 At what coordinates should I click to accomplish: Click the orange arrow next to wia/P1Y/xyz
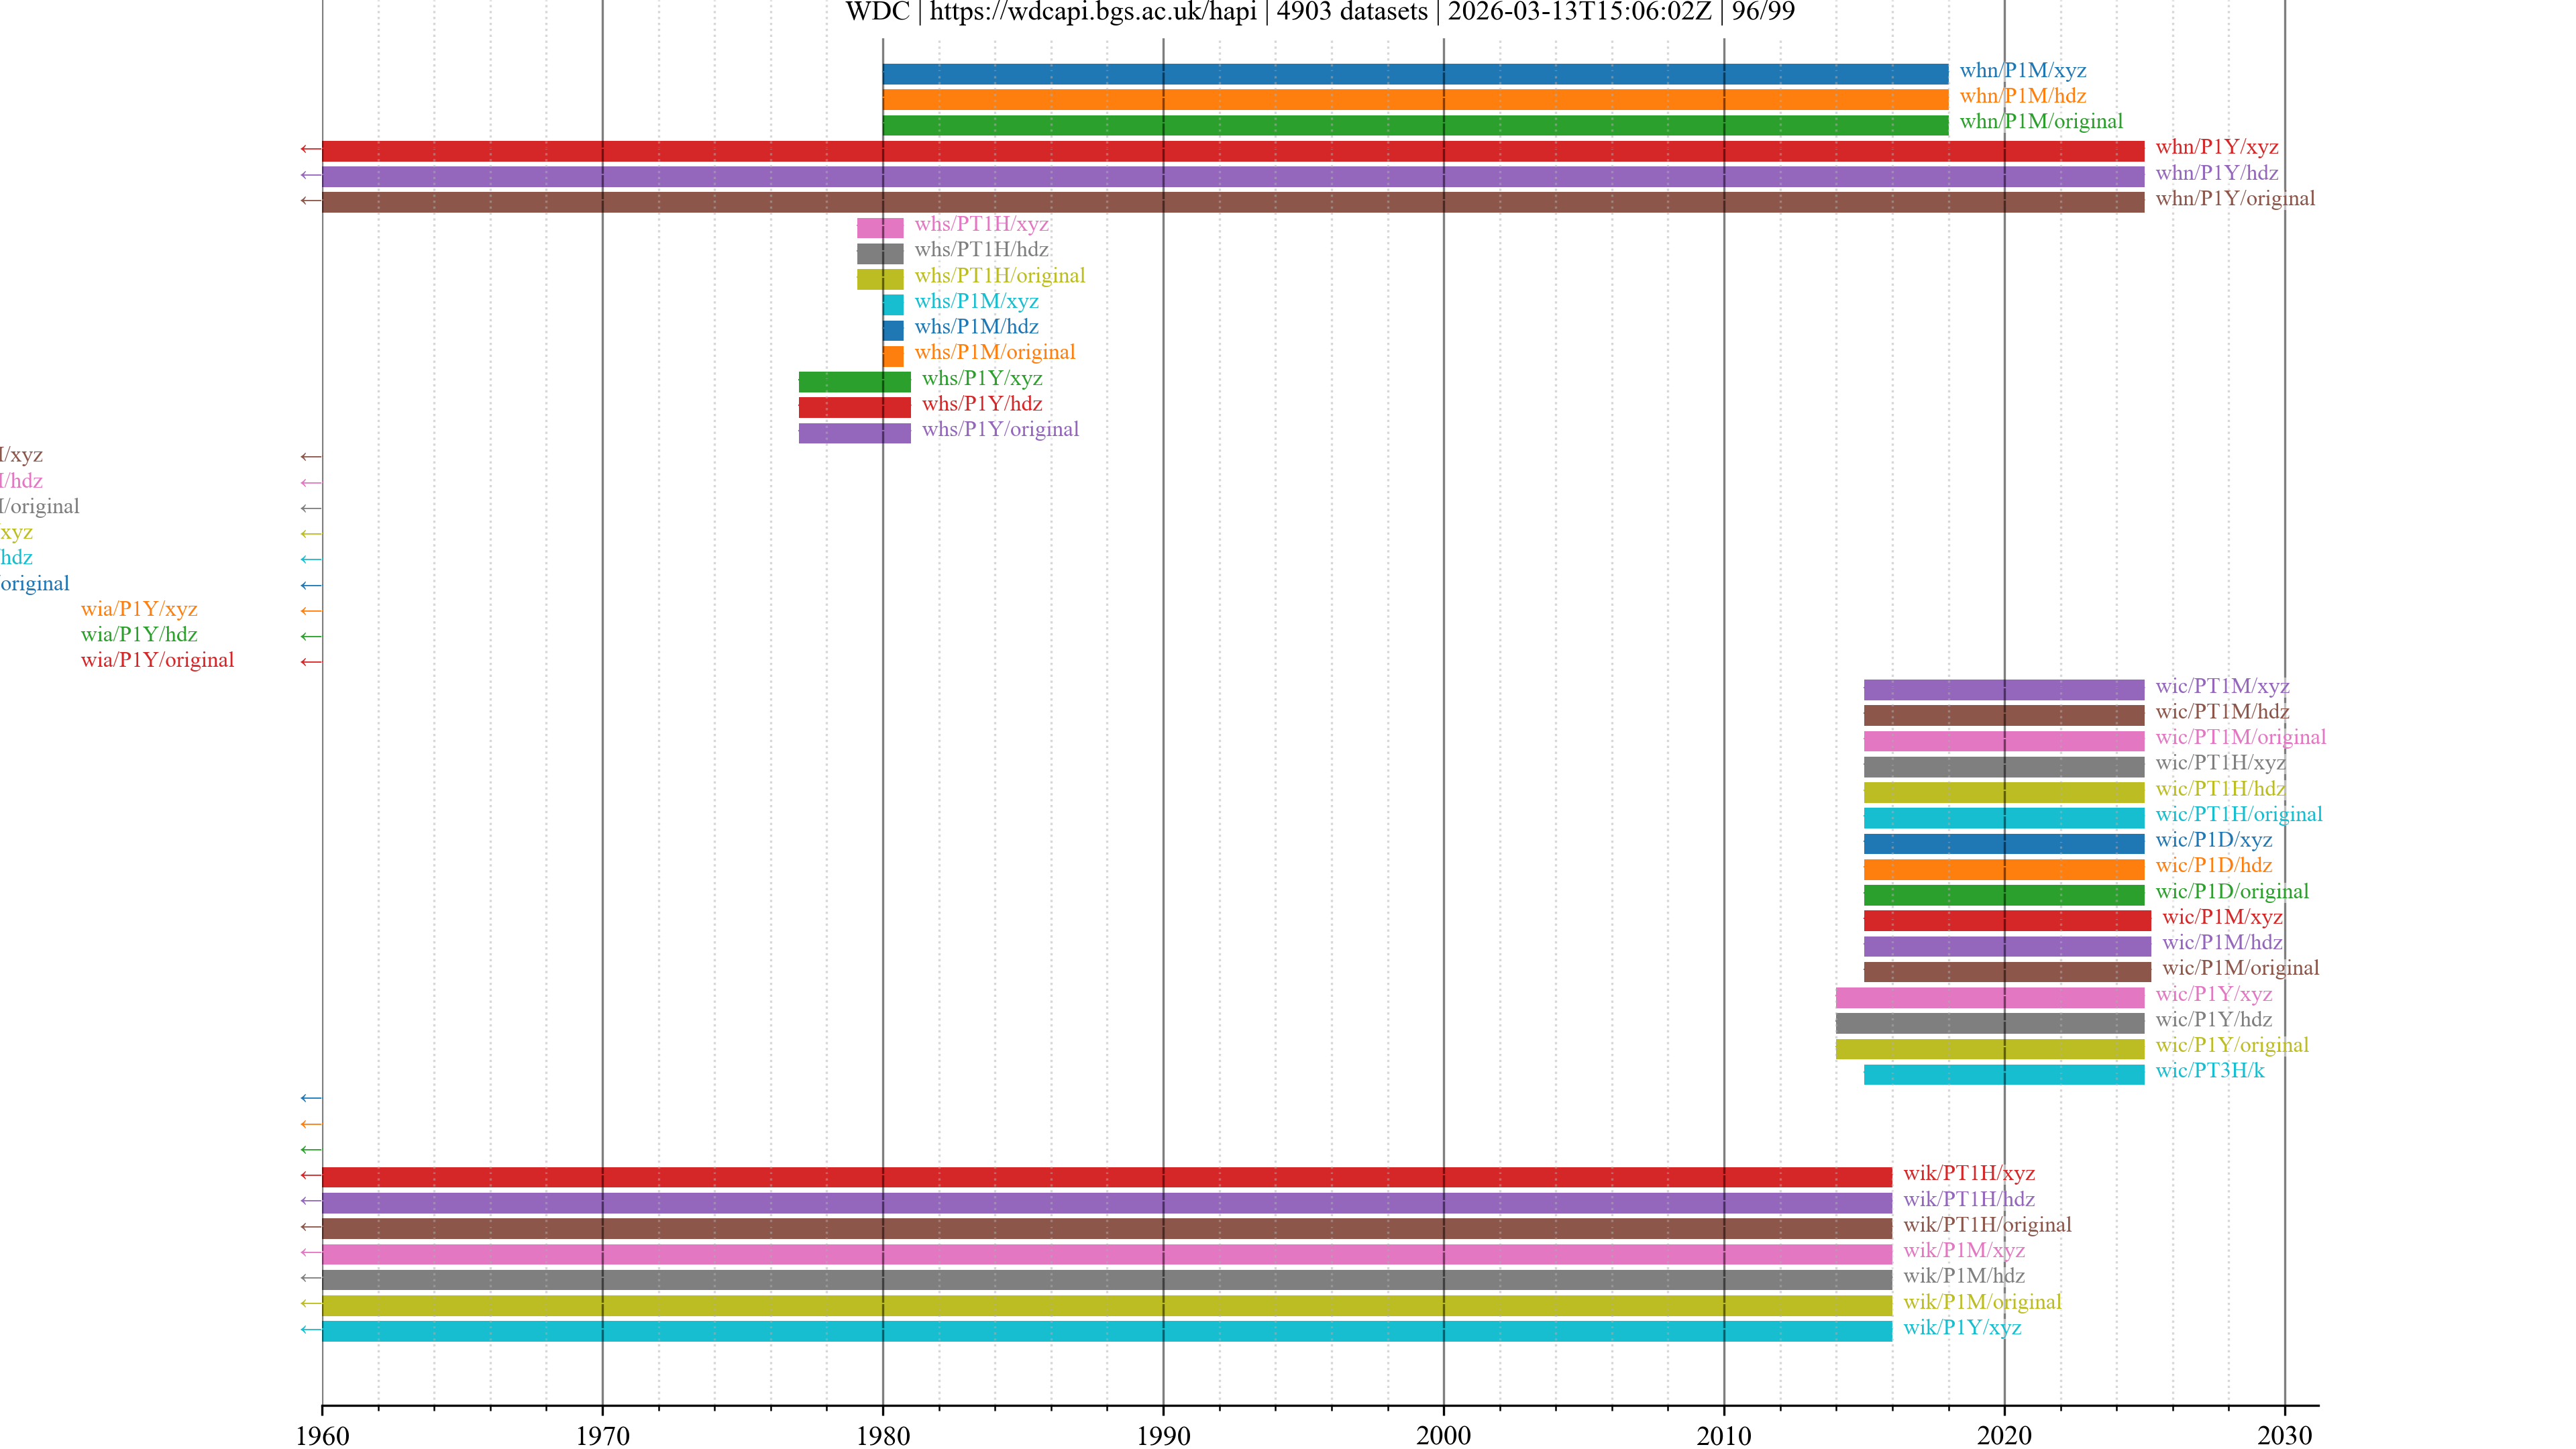311,611
